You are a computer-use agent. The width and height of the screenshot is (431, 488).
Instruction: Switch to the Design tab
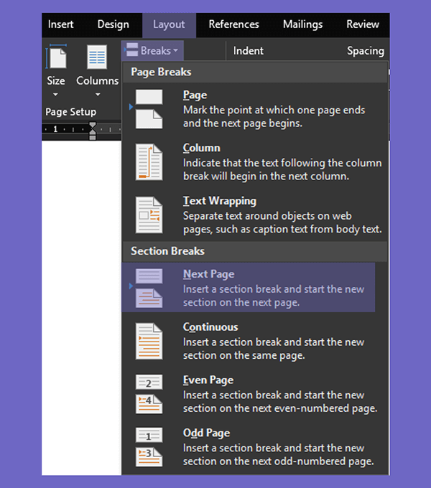click(113, 24)
